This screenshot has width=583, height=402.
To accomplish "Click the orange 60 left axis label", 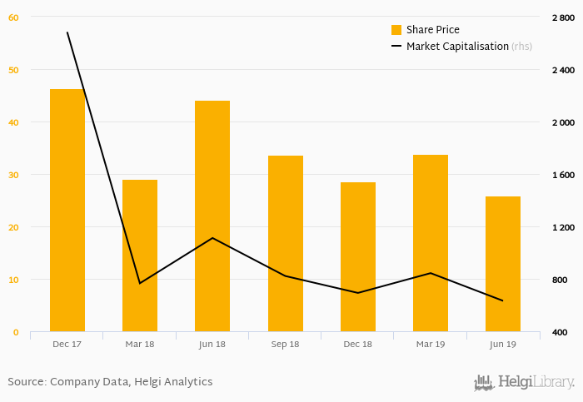I will click(x=13, y=17).
